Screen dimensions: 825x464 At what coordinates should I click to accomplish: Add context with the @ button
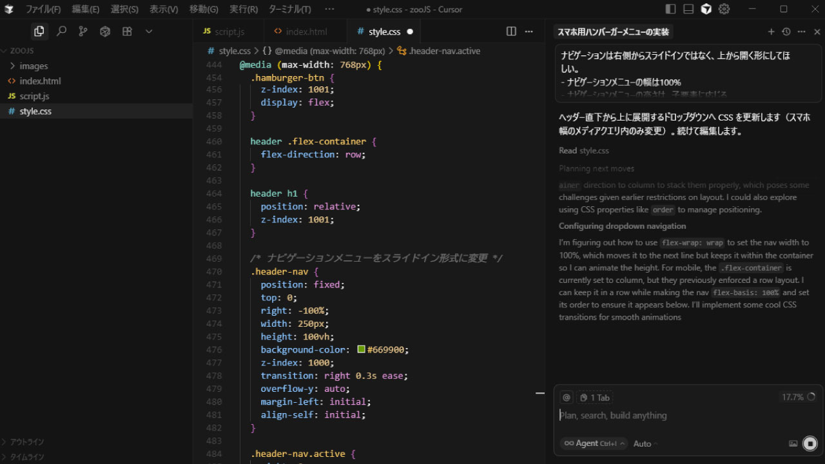[566, 398]
